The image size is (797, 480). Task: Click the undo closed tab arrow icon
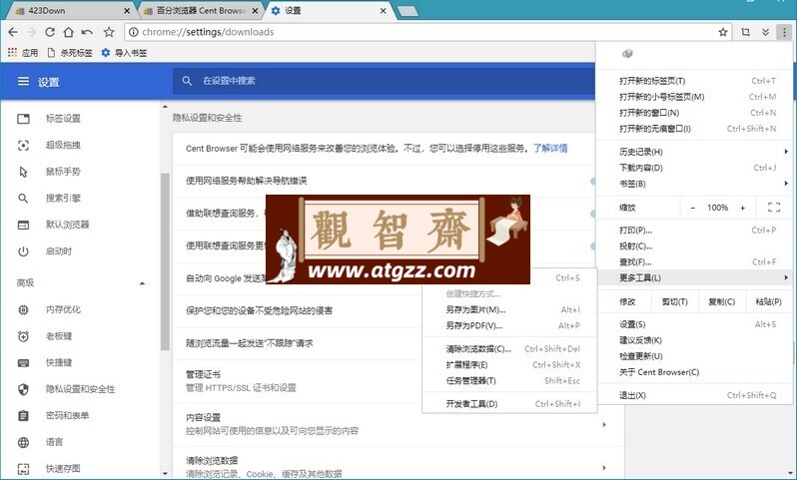[x=87, y=32]
